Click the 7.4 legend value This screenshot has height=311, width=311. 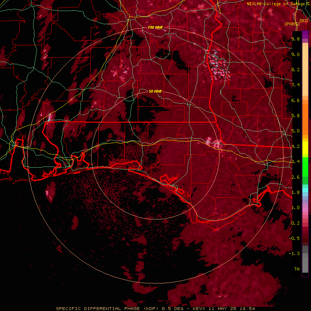pos(295,85)
